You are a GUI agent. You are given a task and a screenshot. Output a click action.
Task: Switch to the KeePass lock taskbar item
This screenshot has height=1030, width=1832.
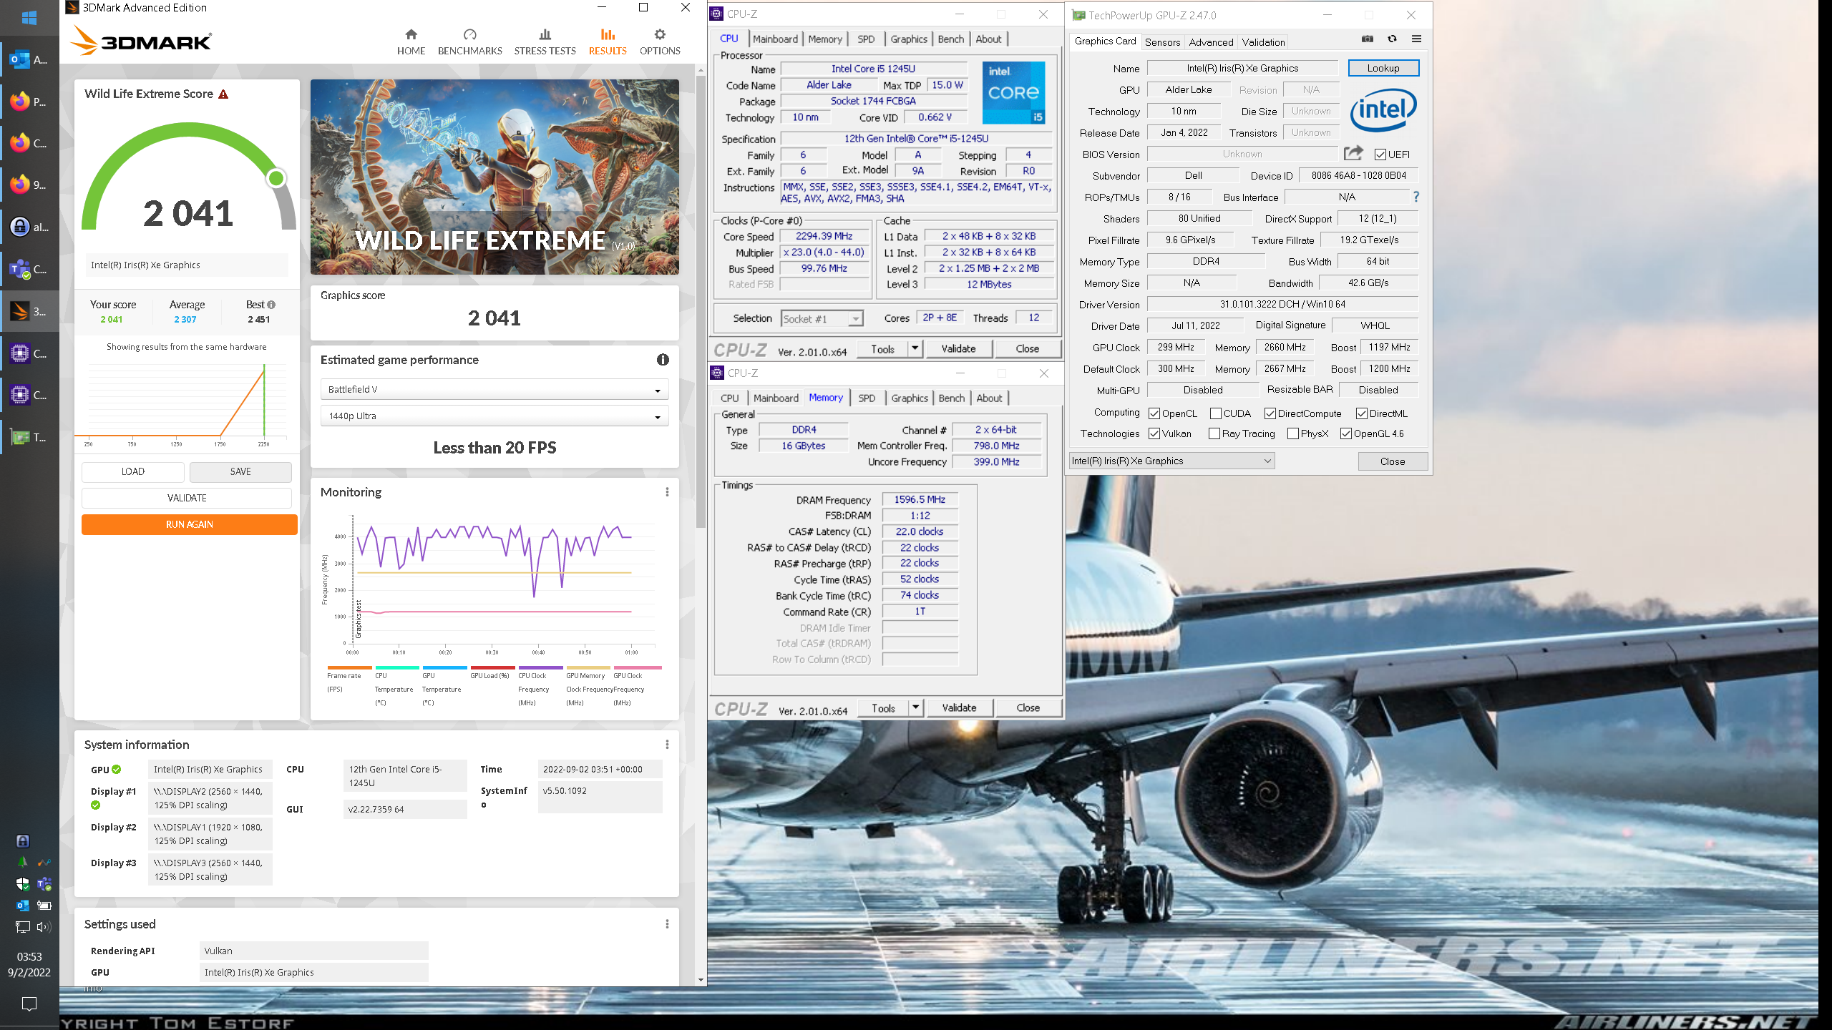[x=29, y=227]
